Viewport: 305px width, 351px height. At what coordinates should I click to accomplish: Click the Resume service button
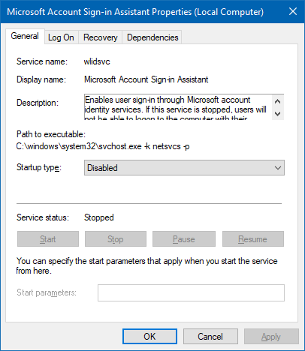pos(253,239)
